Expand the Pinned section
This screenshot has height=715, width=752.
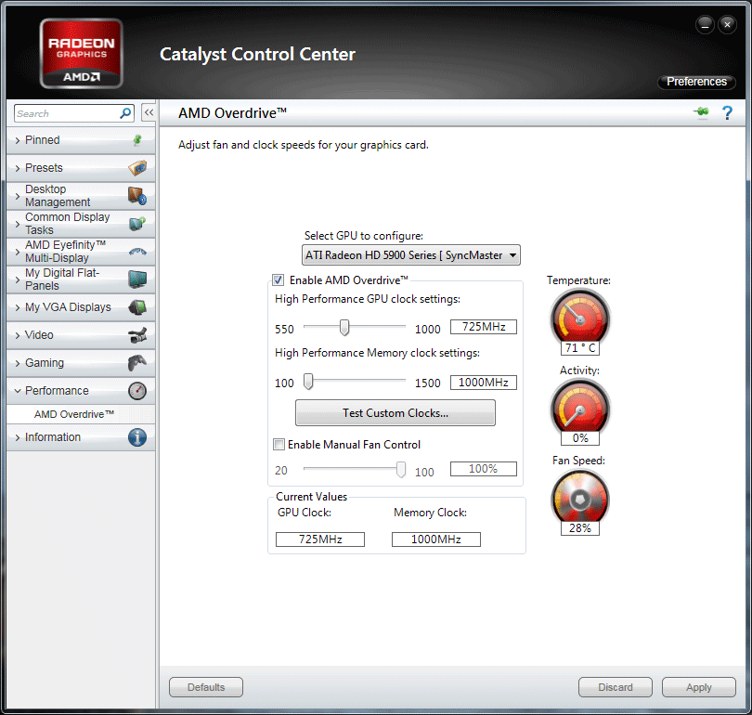tap(81, 140)
